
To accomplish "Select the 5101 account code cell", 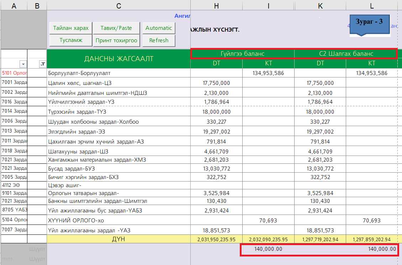I will 14,73.
